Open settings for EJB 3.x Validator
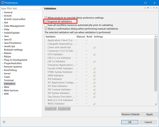The height and width of the screenshot is (127, 159). point(94,61)
